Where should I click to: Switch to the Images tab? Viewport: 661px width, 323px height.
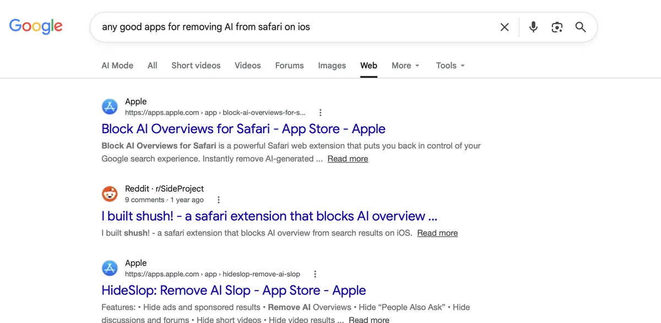pos(332,65)
